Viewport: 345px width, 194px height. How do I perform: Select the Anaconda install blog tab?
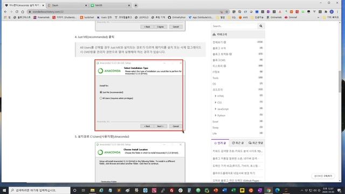coord(24,5)
